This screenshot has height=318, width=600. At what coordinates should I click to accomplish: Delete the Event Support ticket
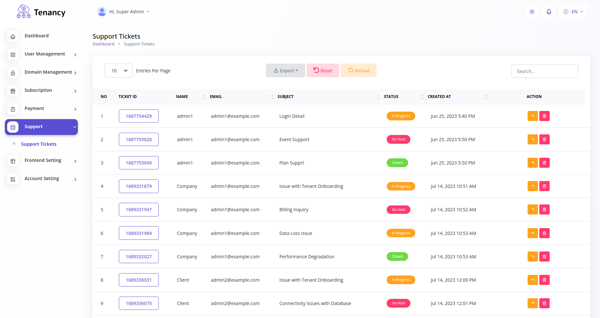point(544,139)
